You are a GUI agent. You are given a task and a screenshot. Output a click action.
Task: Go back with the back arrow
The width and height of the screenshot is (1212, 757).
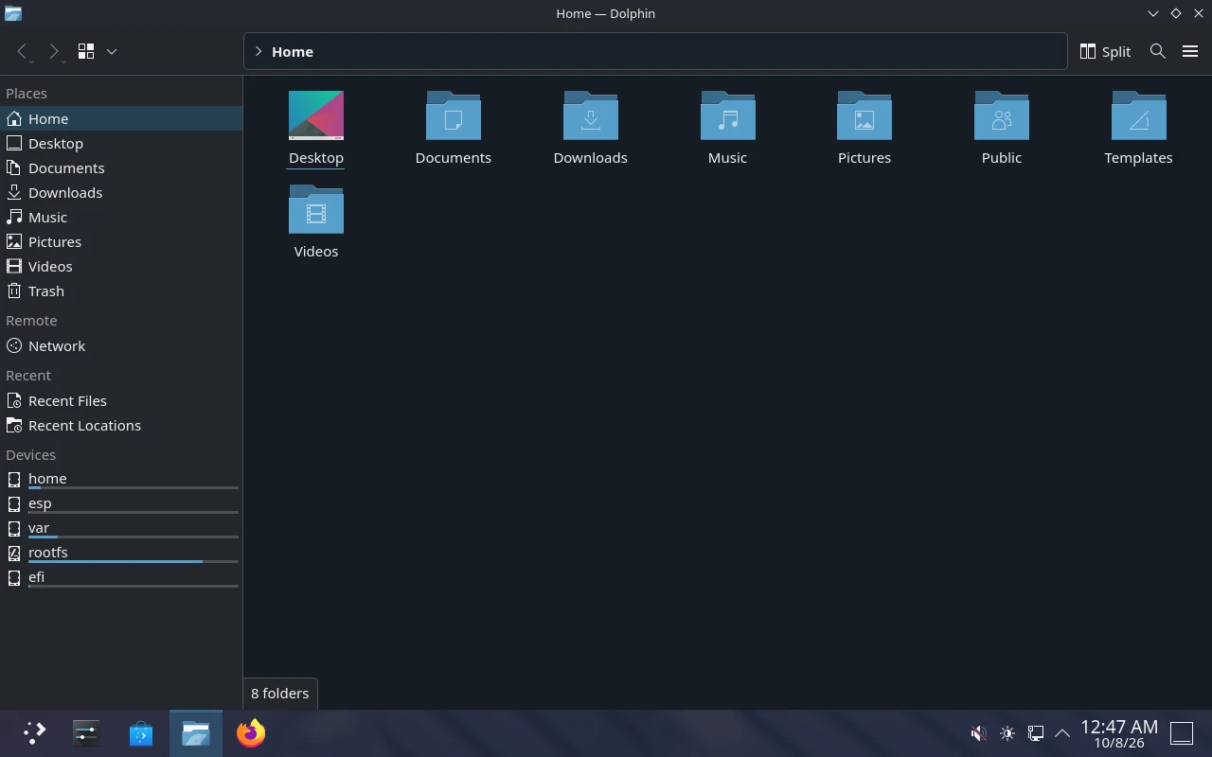(23, 51)
